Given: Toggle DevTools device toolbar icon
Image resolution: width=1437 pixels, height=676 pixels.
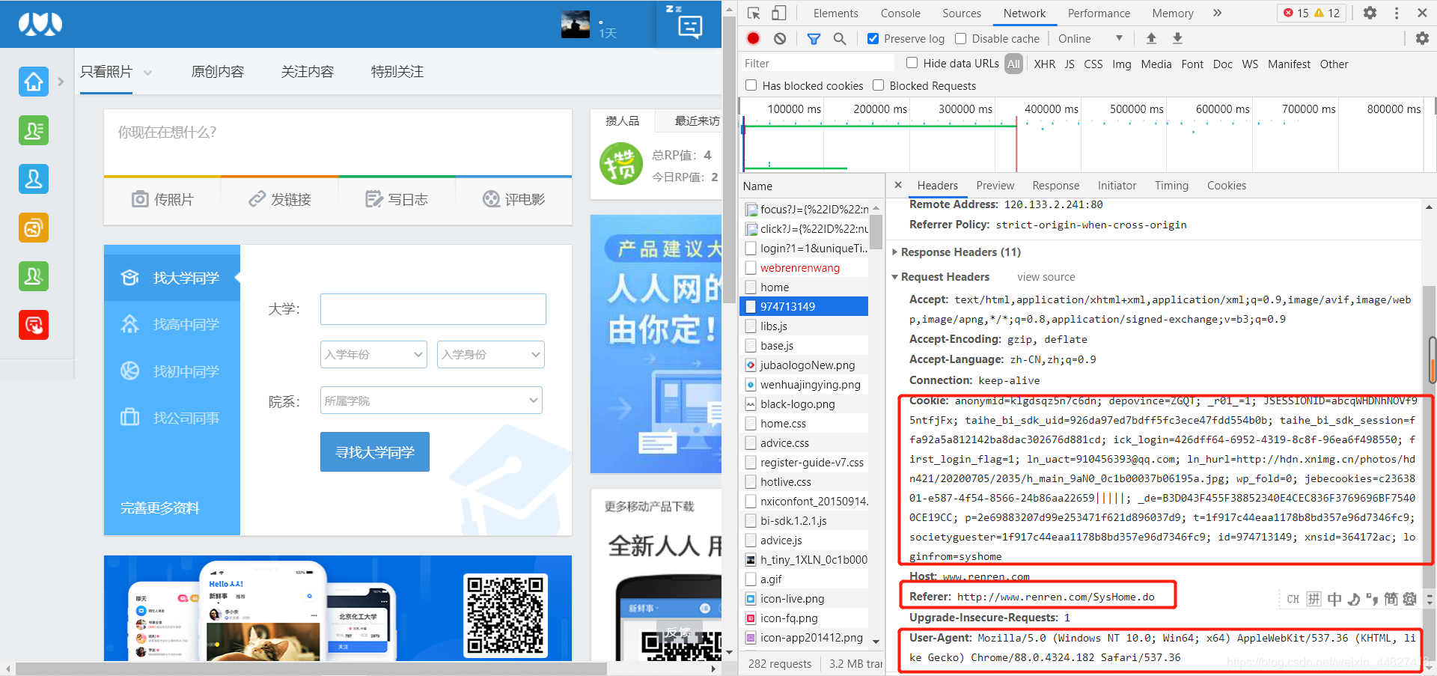Looking at the screenshot, I should (779, 13).
